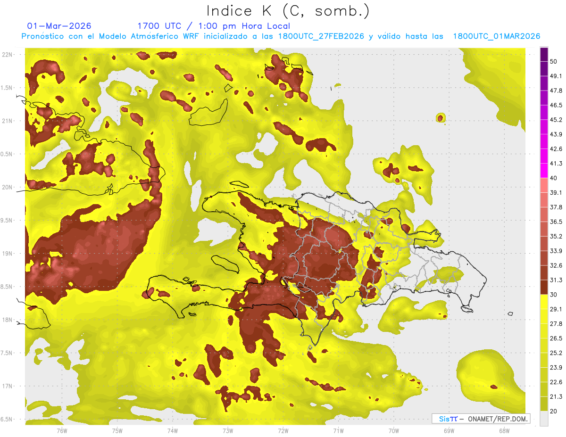Click the "76W" longitude label

62,431
